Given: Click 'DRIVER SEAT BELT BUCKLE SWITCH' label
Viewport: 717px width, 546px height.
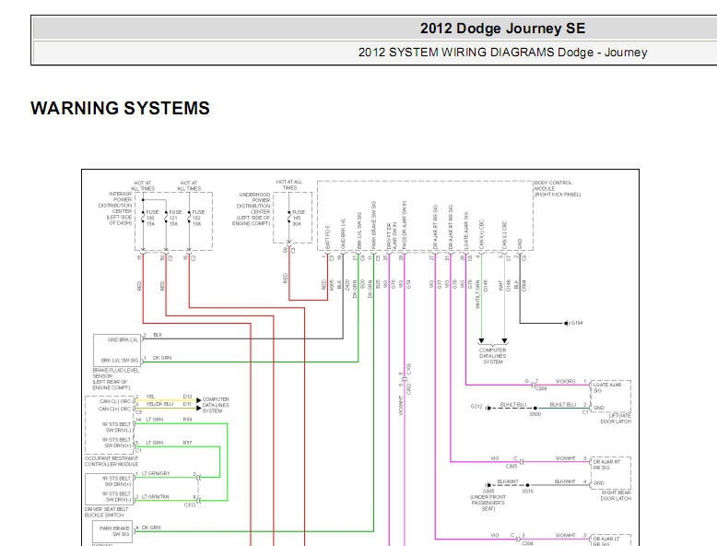Looking at the screenshot, I should point(107,512).
